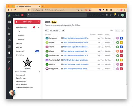
Task: Click the Alanjeppson contact avatar
Action: click(47, 38)
